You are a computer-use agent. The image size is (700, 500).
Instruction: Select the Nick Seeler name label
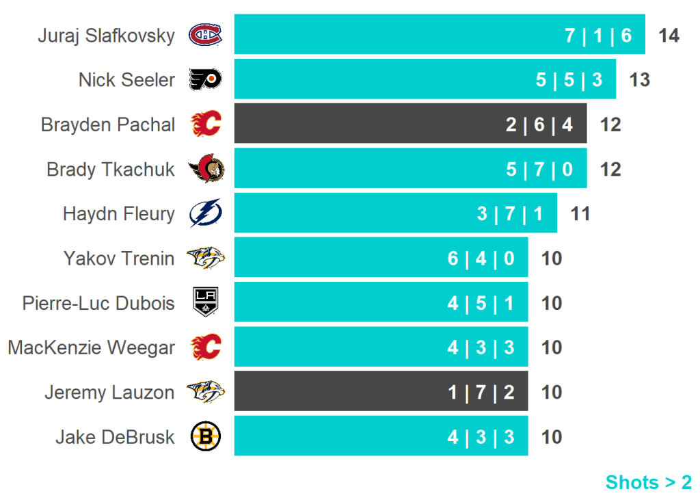click(126, 80)
